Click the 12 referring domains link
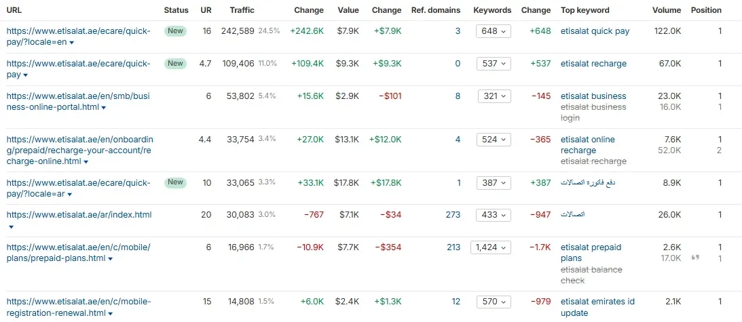The height and width of the screenshot is (322, 742). (x=456, y=302)
